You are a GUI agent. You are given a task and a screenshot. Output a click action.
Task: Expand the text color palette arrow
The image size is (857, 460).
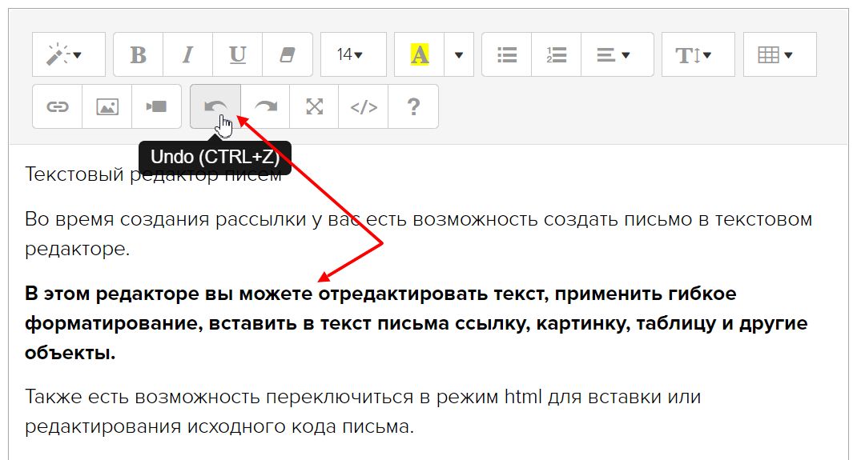point(459,54)
